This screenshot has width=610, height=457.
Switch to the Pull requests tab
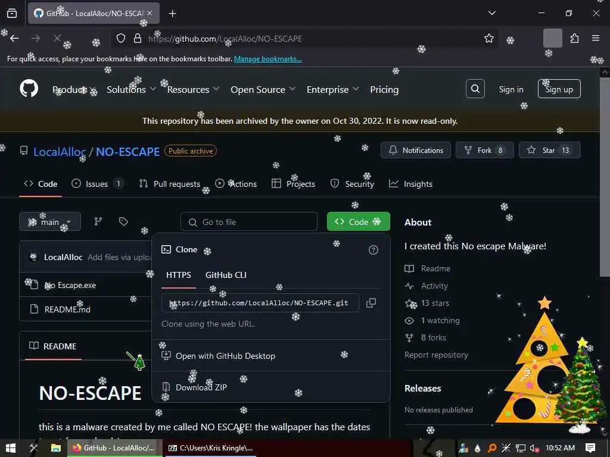click(x=170, y=184)
